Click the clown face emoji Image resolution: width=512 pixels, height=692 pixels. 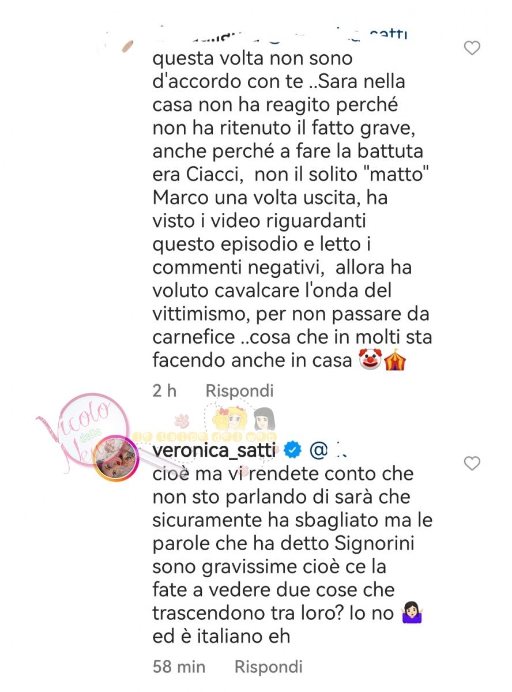click(x=370, y=359)
